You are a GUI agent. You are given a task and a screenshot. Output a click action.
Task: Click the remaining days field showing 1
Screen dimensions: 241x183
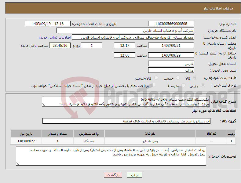click(92, 45)
